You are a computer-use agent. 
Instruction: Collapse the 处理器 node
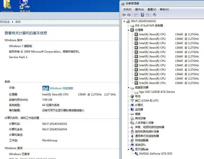click(128, 30)
